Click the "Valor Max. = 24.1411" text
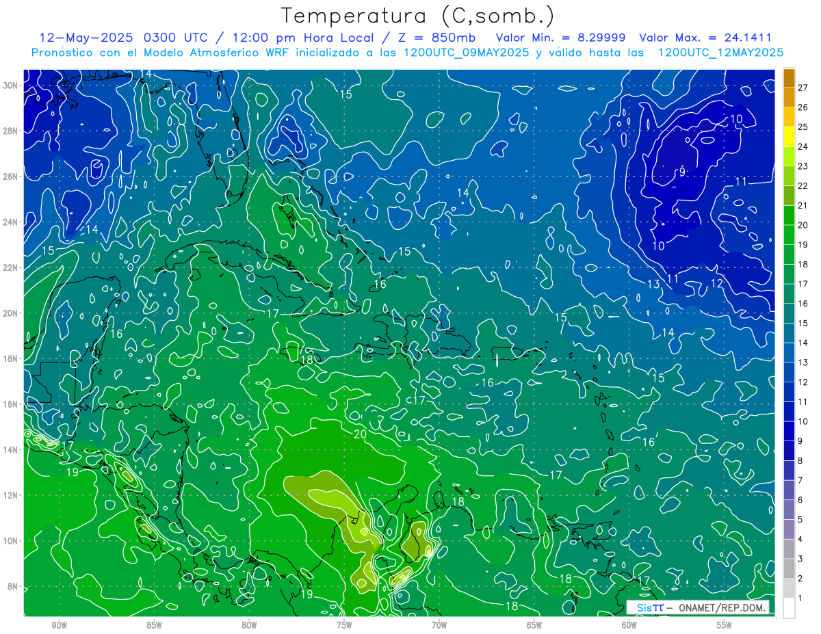The width and height of the screenshot is (821, 634). [x=705, y=38]
